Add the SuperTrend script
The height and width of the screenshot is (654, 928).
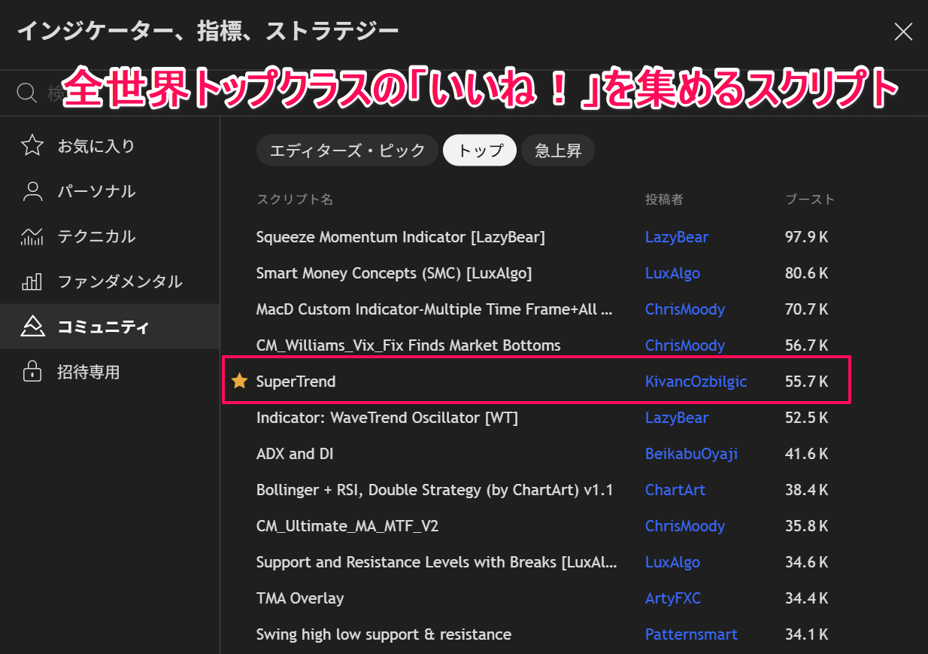296,382
